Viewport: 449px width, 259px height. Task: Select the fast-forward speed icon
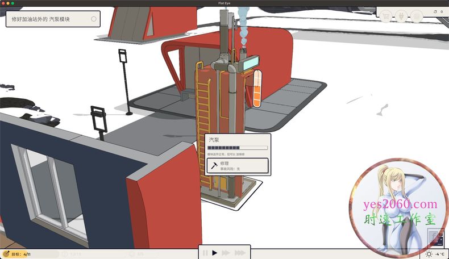[226, 253]
